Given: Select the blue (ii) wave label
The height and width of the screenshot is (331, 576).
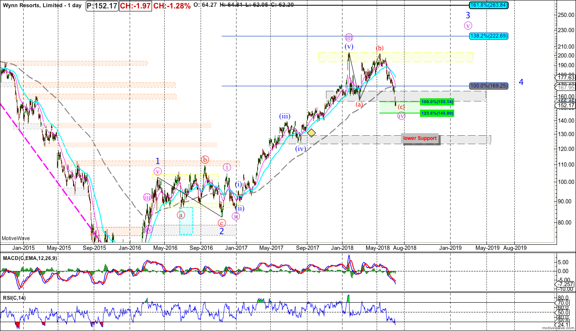Looking at the screenshot, I should 240,208.
